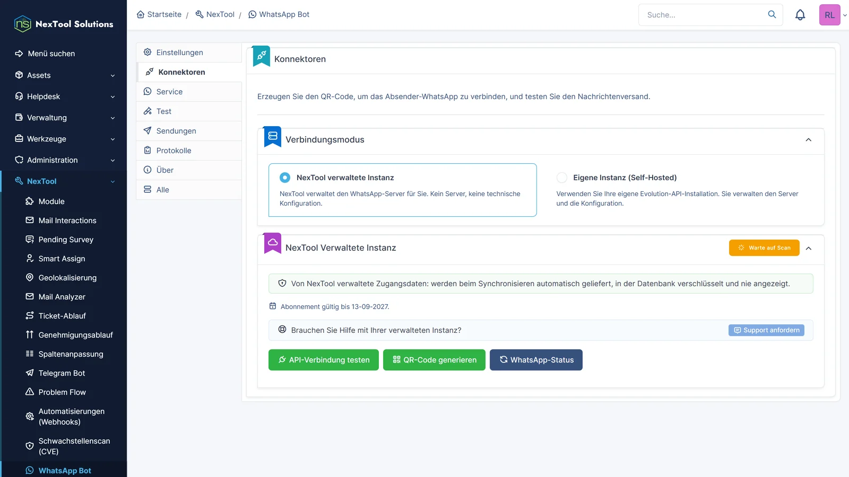849x477 pixels.
Task: Open Mail Analyzer in the sidebar
Action: coord(62,297)
